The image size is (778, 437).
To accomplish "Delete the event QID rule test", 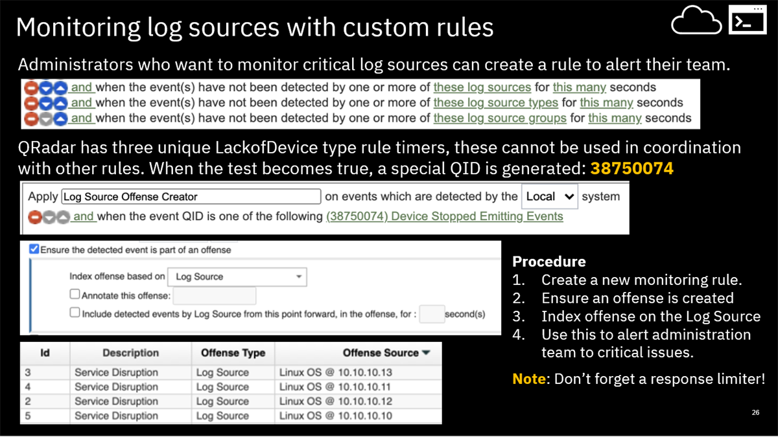I will (36, 217).
